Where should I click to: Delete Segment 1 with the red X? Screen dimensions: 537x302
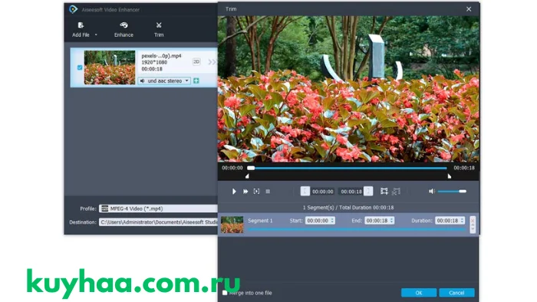(473, 221)
